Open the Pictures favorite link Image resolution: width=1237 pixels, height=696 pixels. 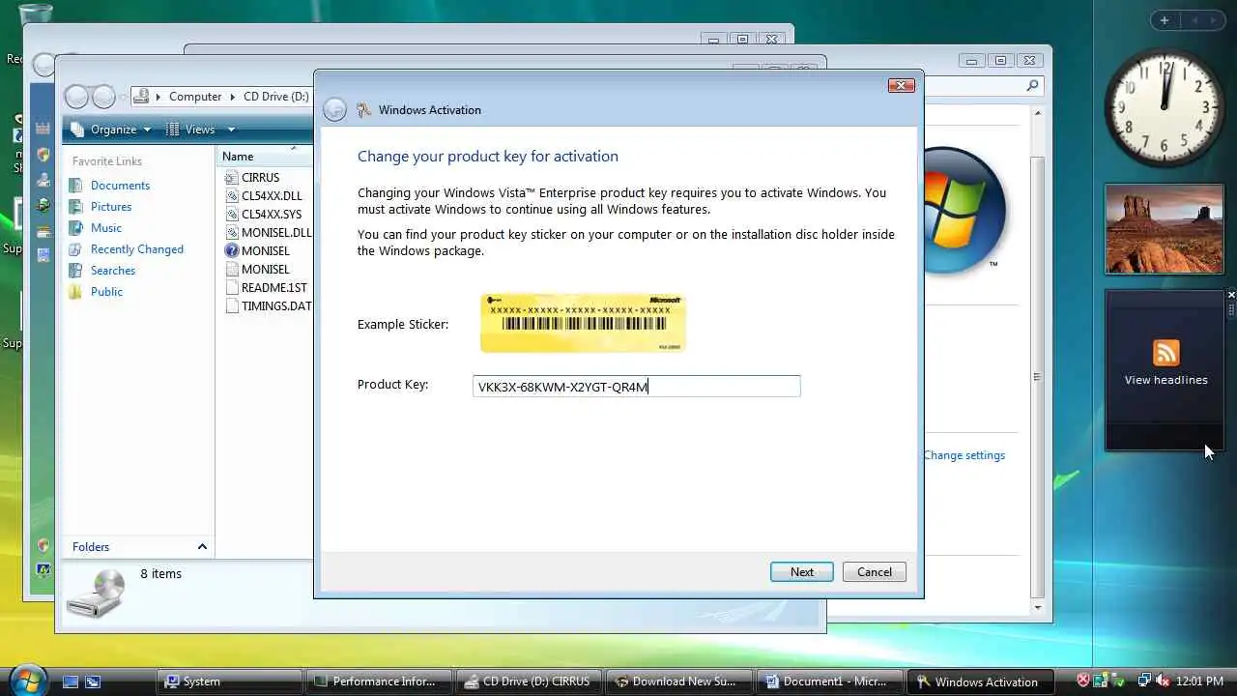pos(111,207)
